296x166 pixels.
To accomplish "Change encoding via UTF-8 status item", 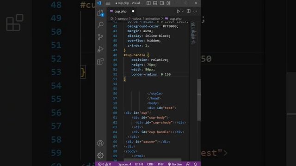I will click(x=139, y=164).
